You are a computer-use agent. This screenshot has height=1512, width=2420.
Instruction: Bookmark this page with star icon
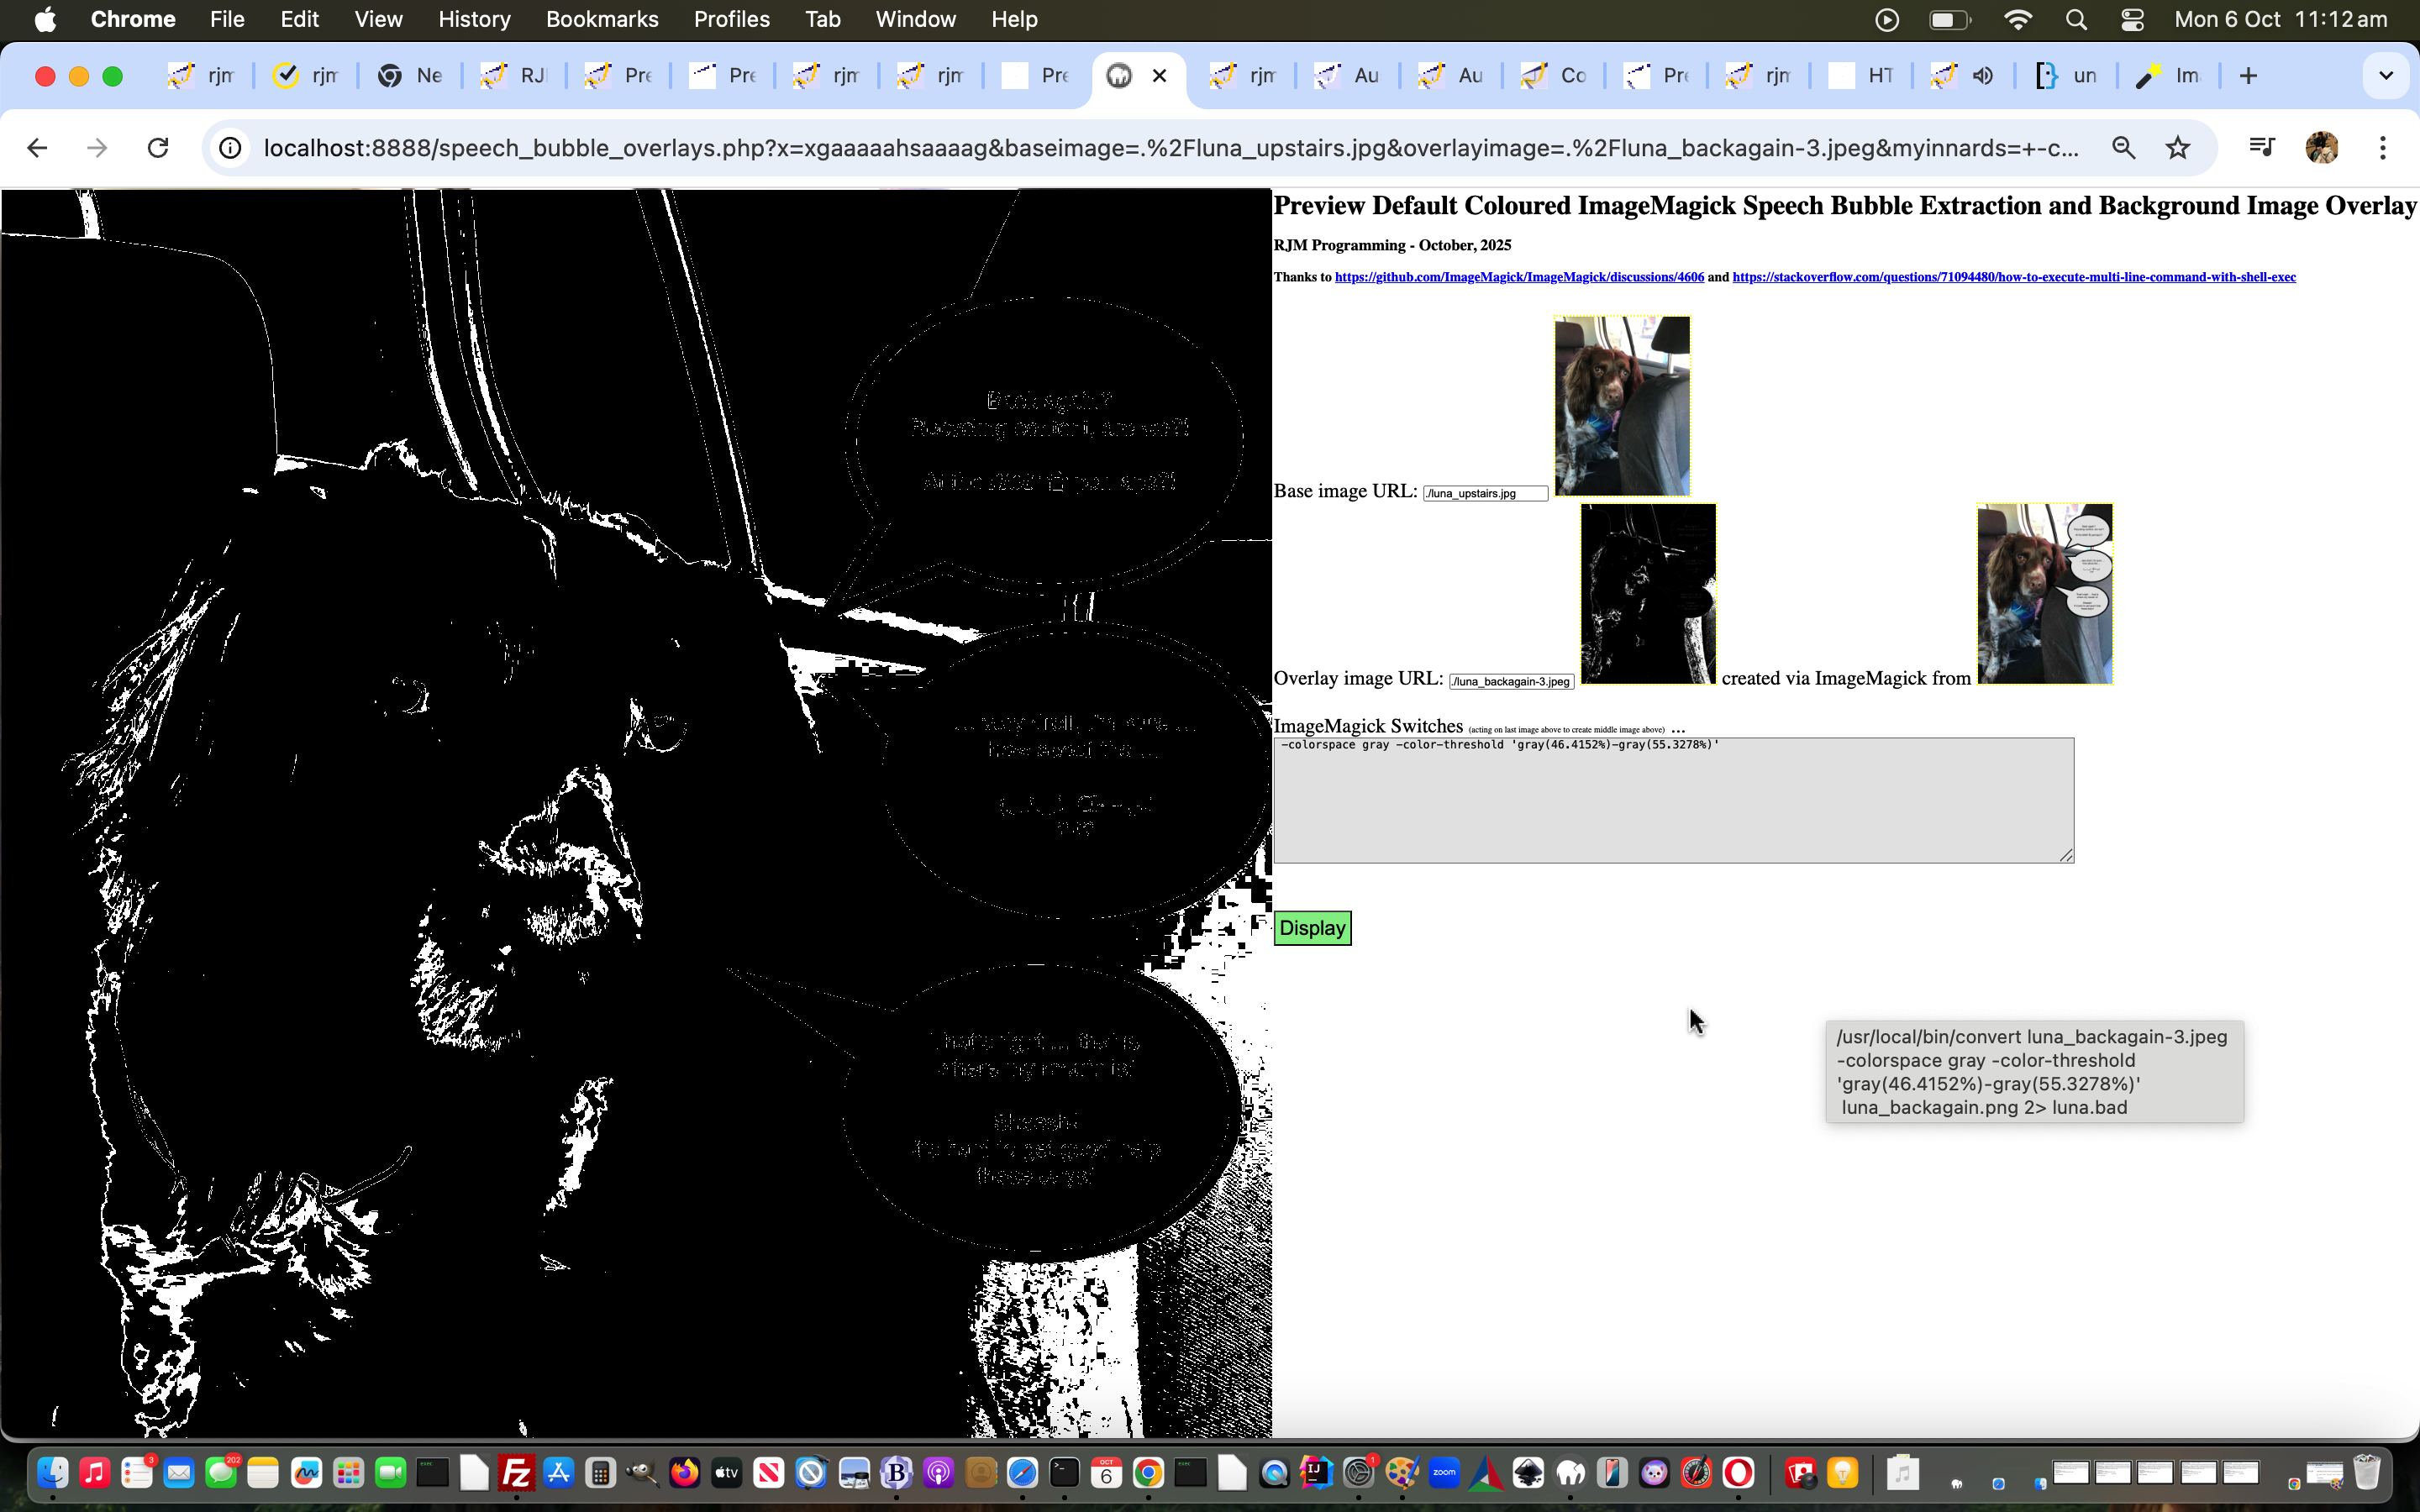[2177, 148]
